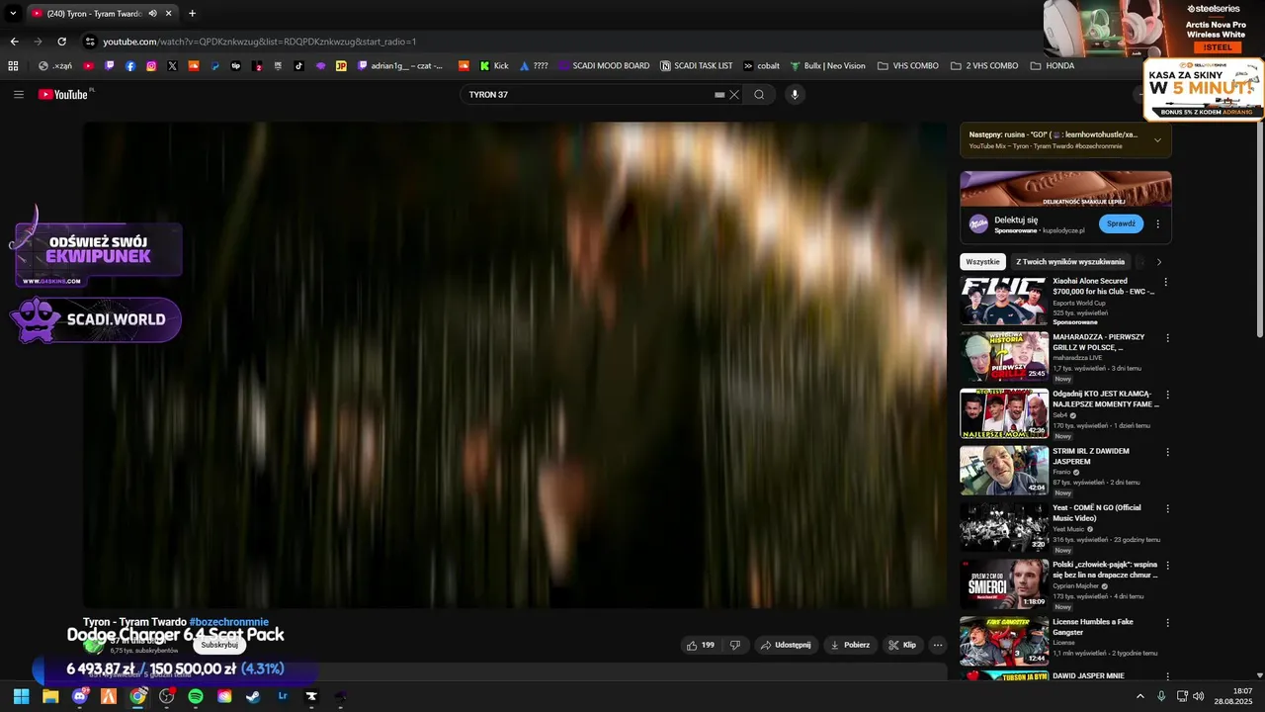Open the on-screen keyboard icon in search box
Viewport: 1265px width, 712px height.
tap(719, 95)
